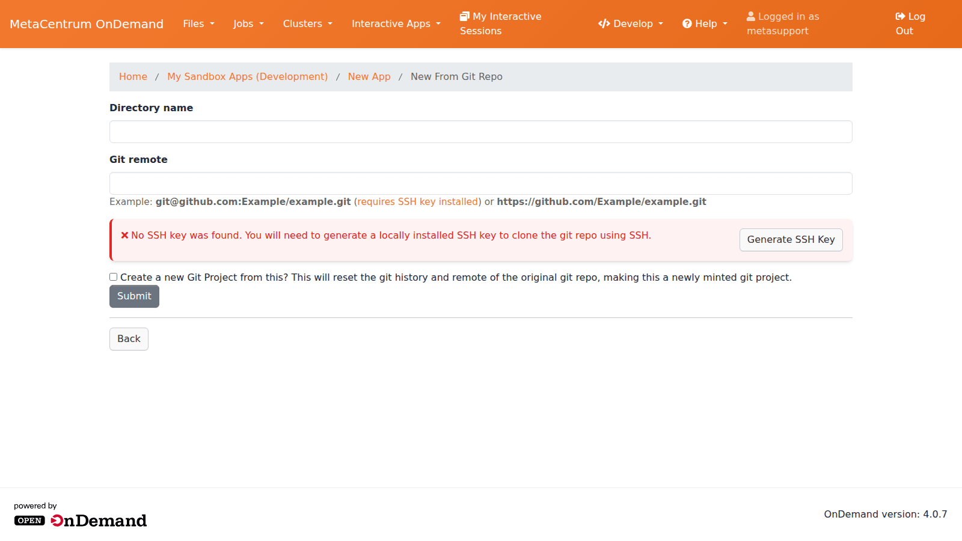Click the Generate SSH Key button
This screenshot has width=962, height=541.
pyautogui.click(x=791, y=239)
